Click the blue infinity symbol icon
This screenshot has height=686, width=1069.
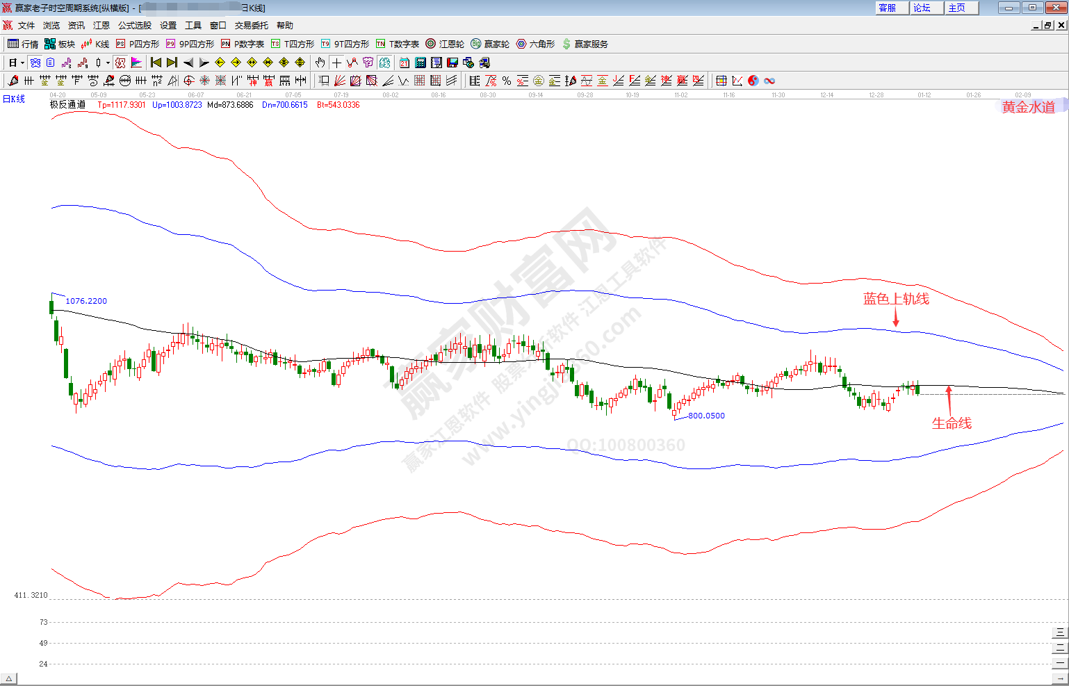tap(769, 81)
